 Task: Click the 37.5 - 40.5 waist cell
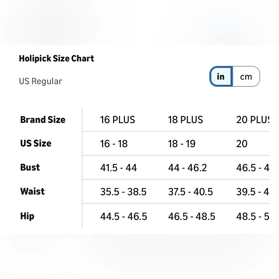coord(190,192)
